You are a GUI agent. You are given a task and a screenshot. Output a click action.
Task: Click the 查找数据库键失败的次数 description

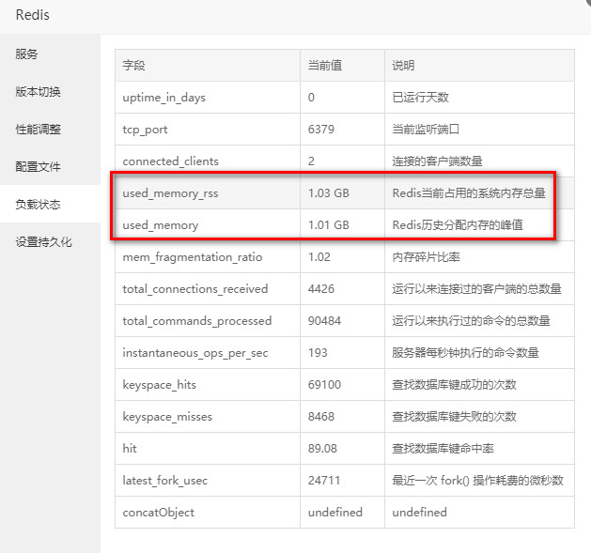point(454,417)
